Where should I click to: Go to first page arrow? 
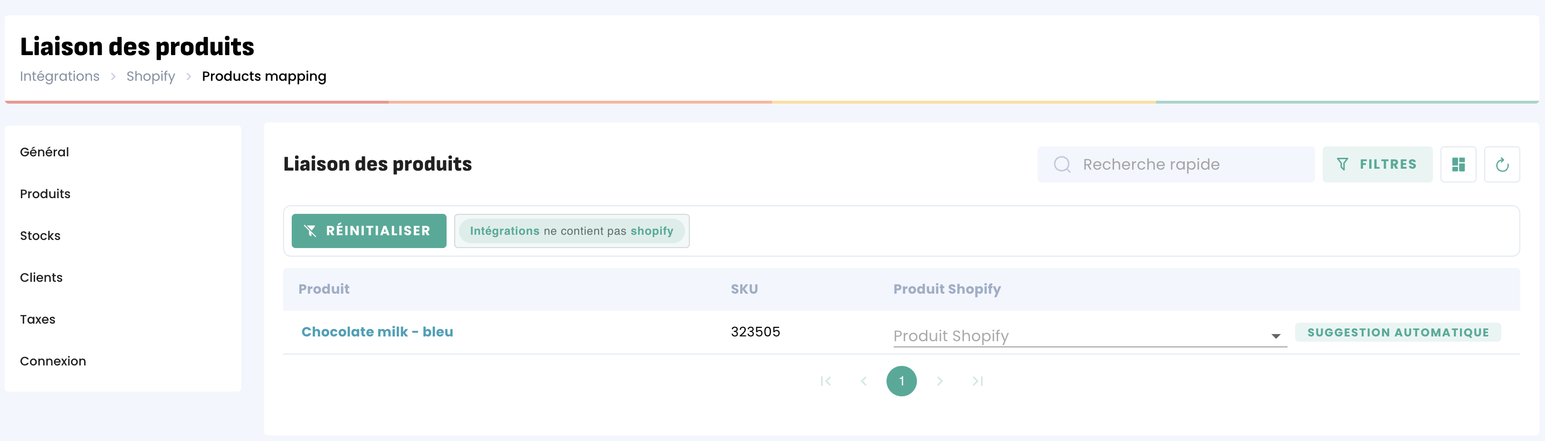coord(825,381)
